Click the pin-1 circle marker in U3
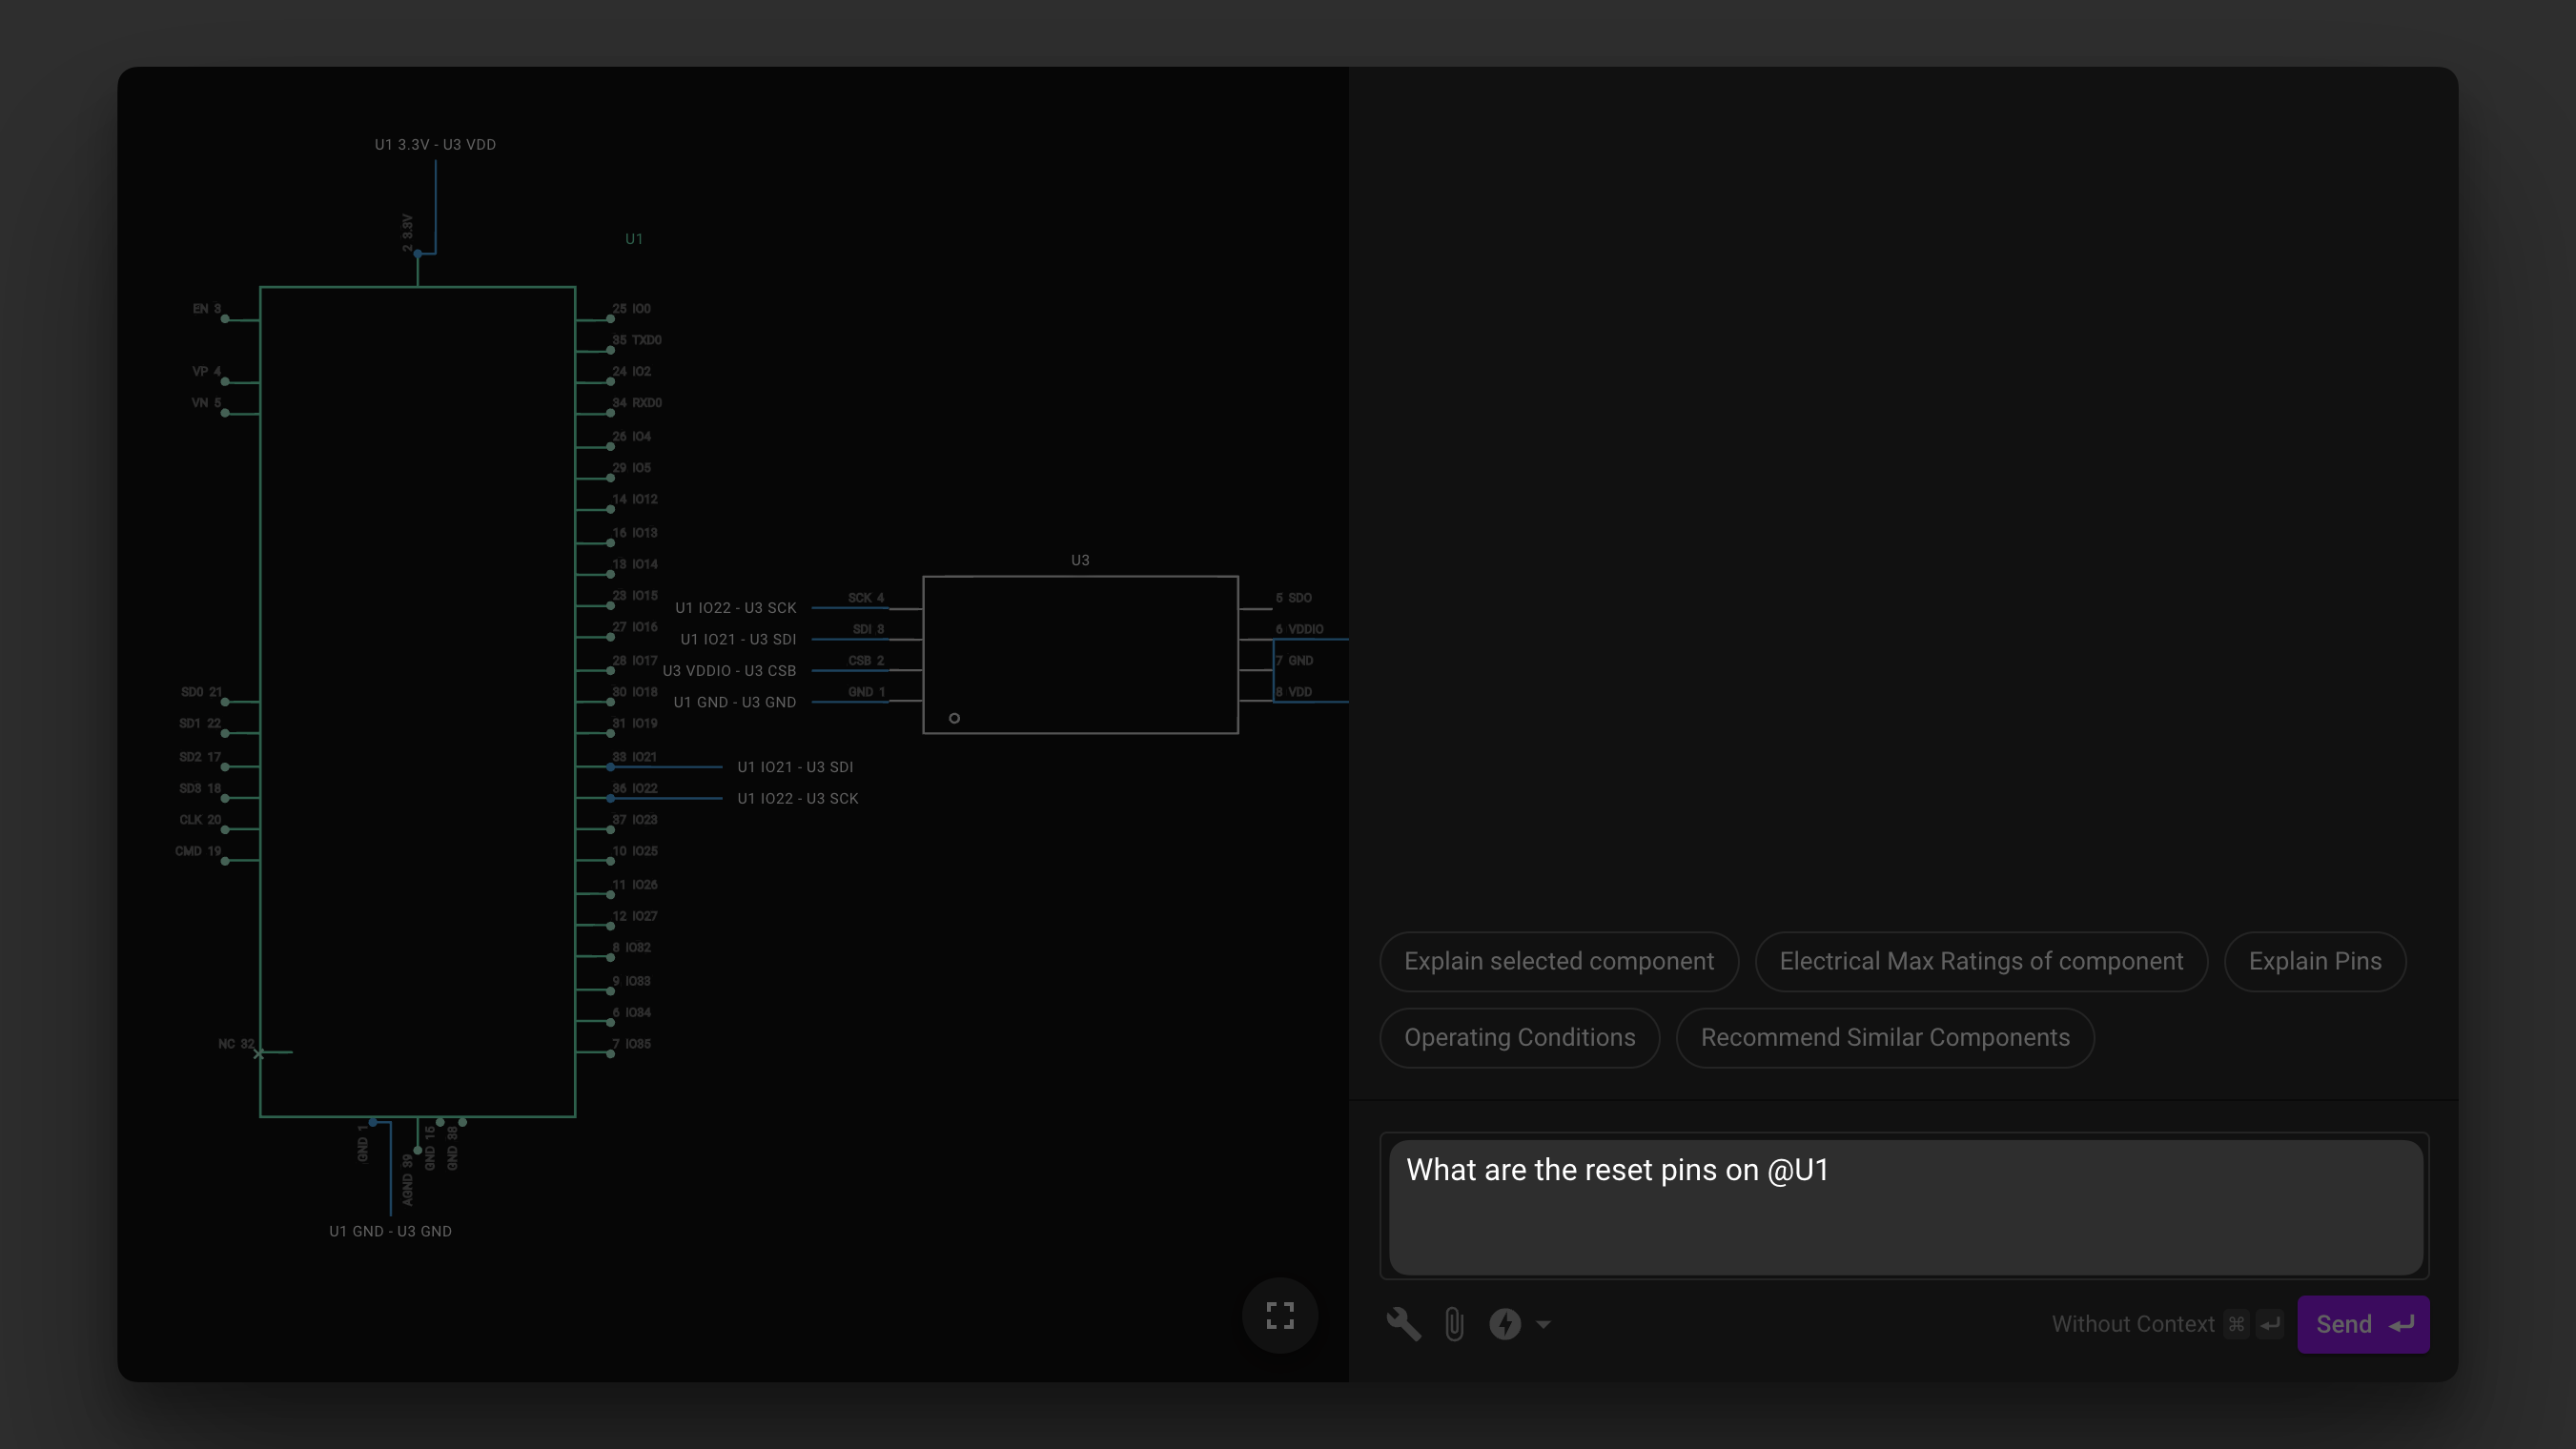2576x1449 pixels. [954, 718]
